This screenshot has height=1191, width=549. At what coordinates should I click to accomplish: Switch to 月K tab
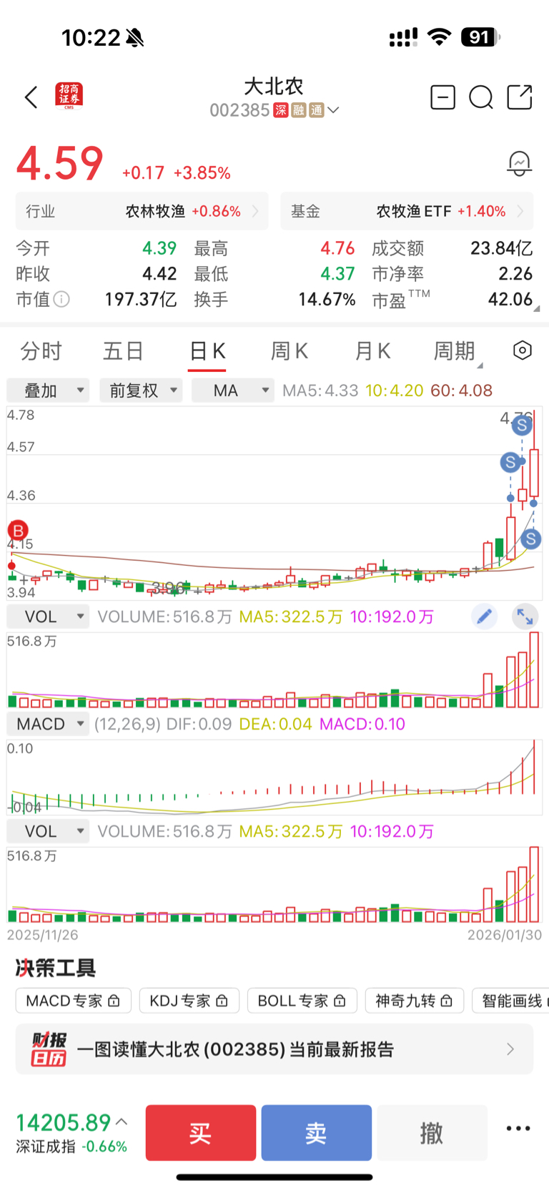click(372, 351)
